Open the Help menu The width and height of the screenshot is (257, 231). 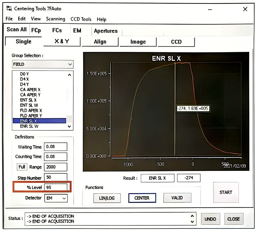[101, 19]
